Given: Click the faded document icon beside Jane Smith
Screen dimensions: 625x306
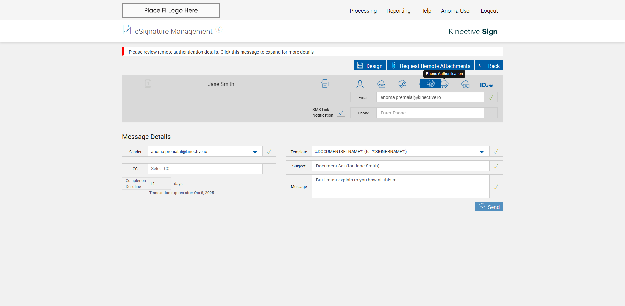Looking at the screenshot, I should coord(148,84).
